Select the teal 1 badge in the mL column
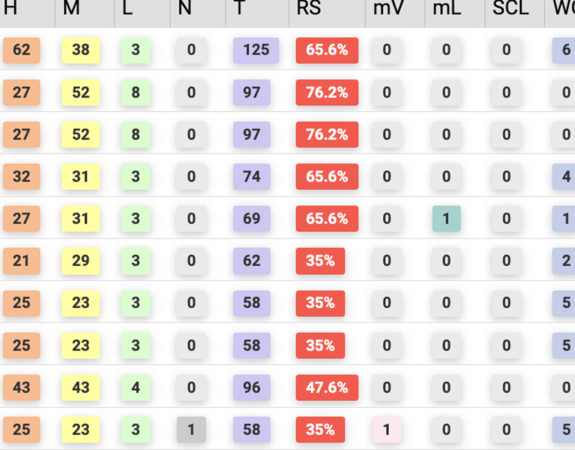Screen dimensions: 575x450 click(446, 219)
